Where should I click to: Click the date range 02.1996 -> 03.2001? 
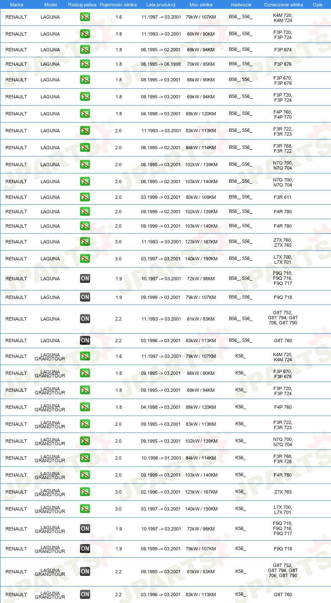(161, 492)
